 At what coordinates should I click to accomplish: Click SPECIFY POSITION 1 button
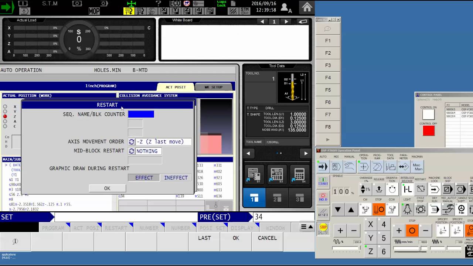(442, 231)
